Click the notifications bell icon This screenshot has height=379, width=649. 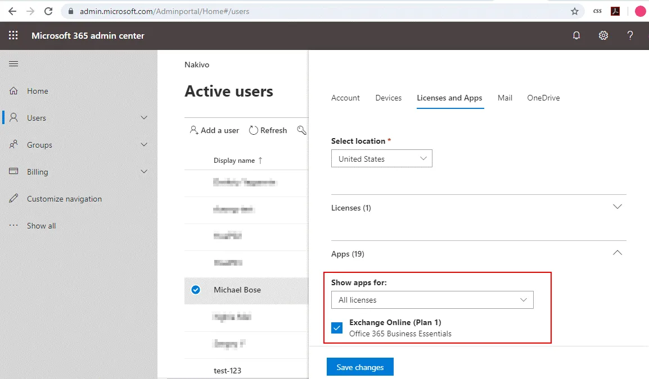click(x=576, y=35)
